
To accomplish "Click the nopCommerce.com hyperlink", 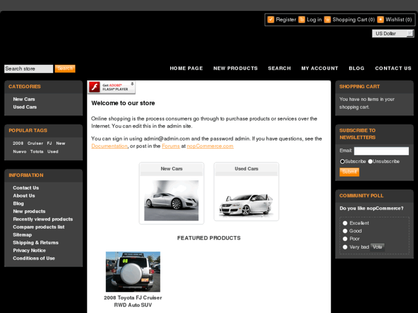I will point(210,146).
